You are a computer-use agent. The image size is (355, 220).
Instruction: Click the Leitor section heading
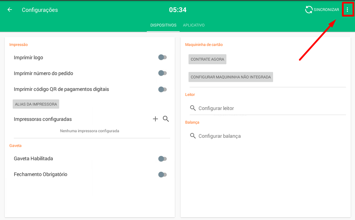coord(190,94)
